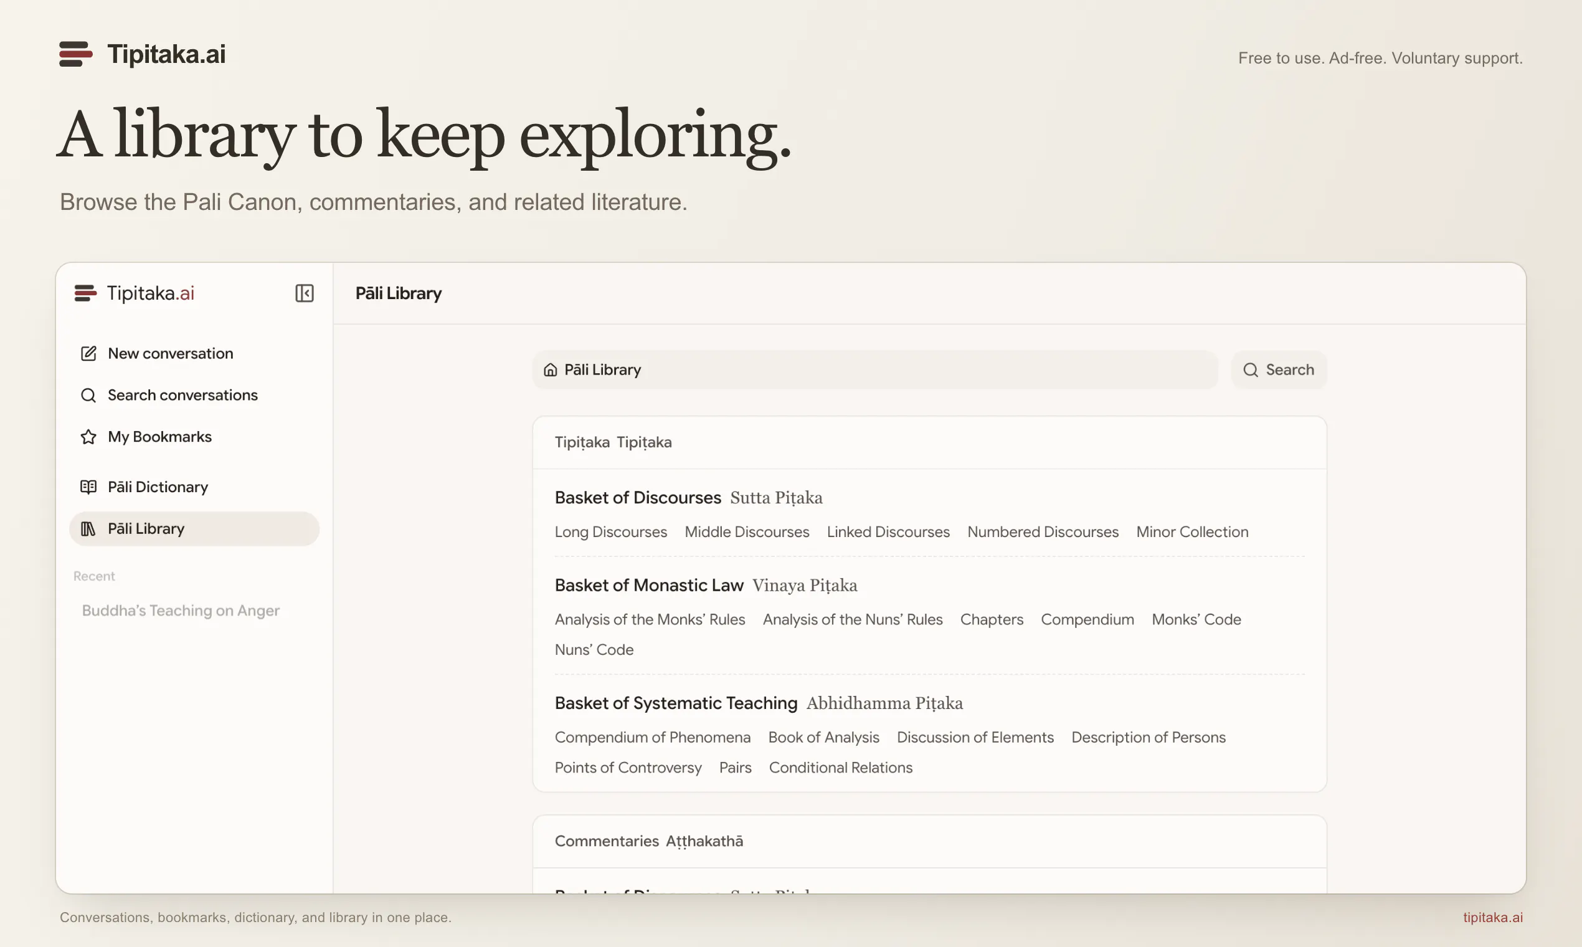Open Middle Discourses
This screenshot has width=1582, height=947.
click(746, 531)
